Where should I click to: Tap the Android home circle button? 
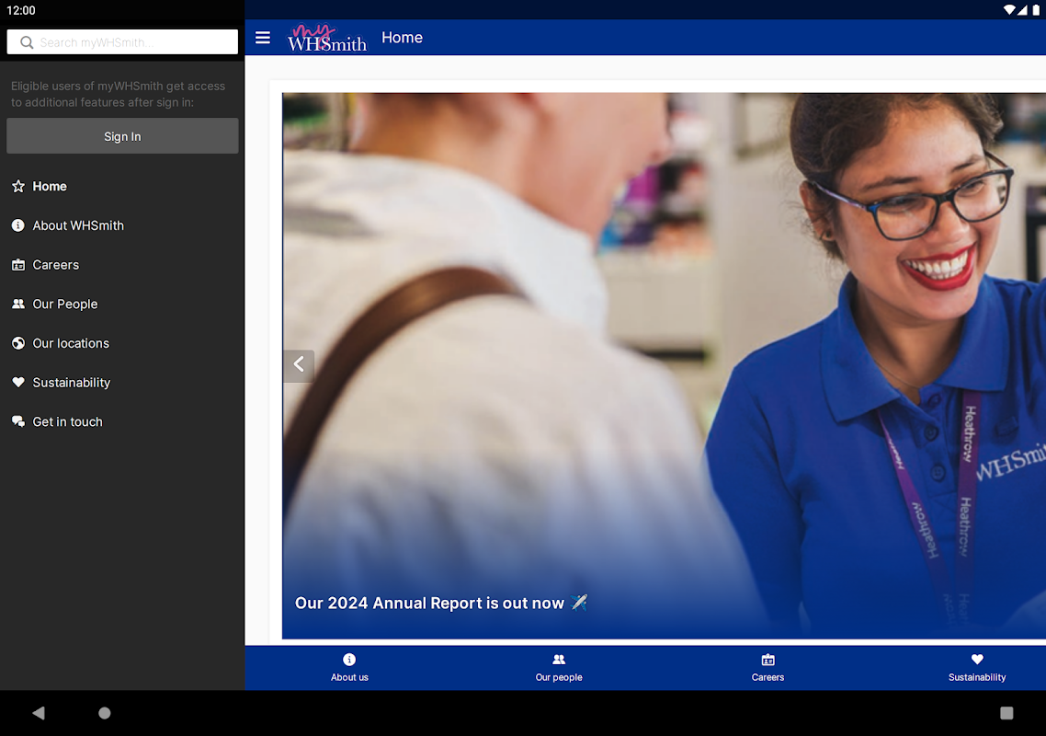coord(105,713)
